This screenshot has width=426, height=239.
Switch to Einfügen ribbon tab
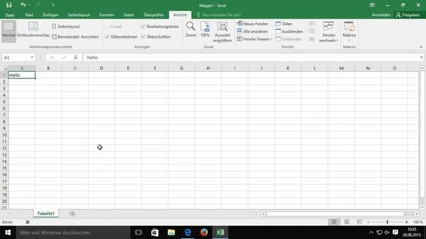click(x=51, y=15)
